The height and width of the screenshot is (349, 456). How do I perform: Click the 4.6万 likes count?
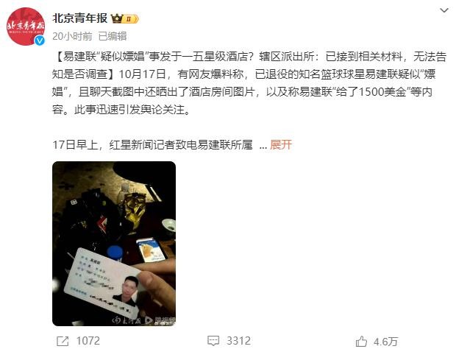385,342
